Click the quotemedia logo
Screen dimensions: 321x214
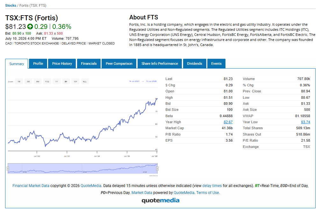click(x=160, y=200)
